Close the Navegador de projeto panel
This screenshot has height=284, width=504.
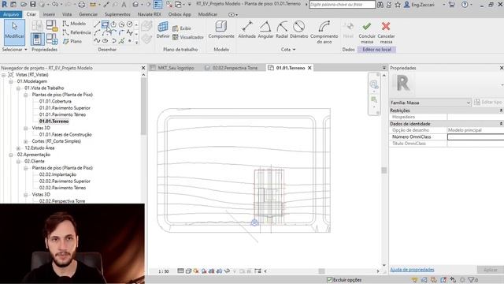pos(143,68)
